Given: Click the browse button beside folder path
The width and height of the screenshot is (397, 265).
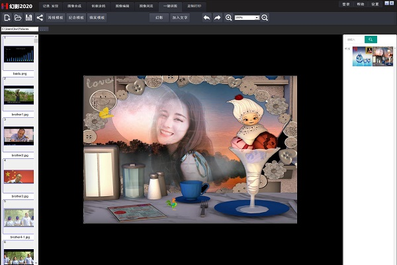Looking at the screenshot, I should [44, 29].
